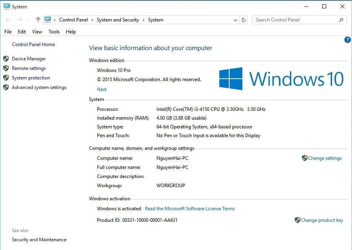The height and width of the screenshot is (250, 352).
Task: Open the File menu
Action: tap(8, 32)
